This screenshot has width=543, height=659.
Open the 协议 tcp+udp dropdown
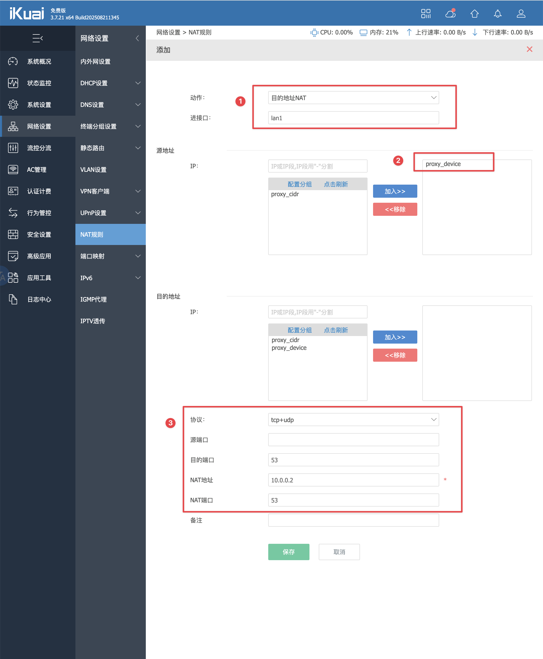point(353,420)
